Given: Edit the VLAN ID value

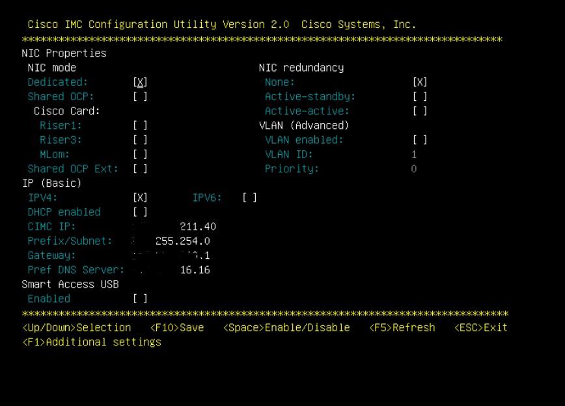Looking at the screenshot, I should click(x=414, y=155).
